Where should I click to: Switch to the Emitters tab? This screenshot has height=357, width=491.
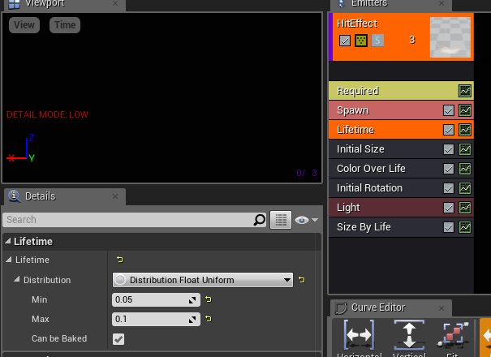tap(391, 4)
